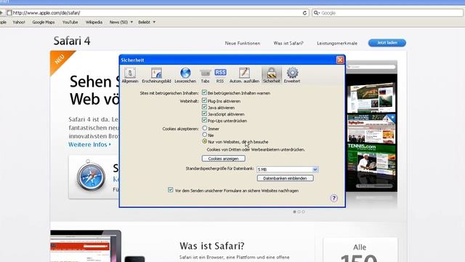Open the Autom. ausfüllen pane
The height and width of the screenshot is (262, 465).
[244, 75]
